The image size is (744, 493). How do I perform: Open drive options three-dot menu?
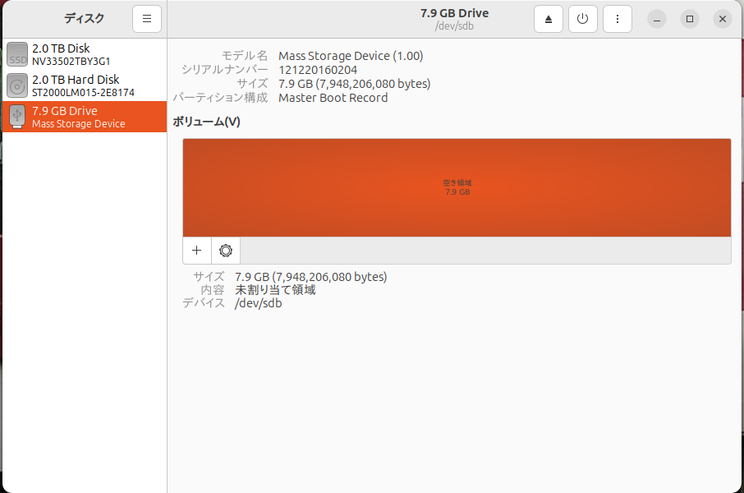tap(618, 19)
